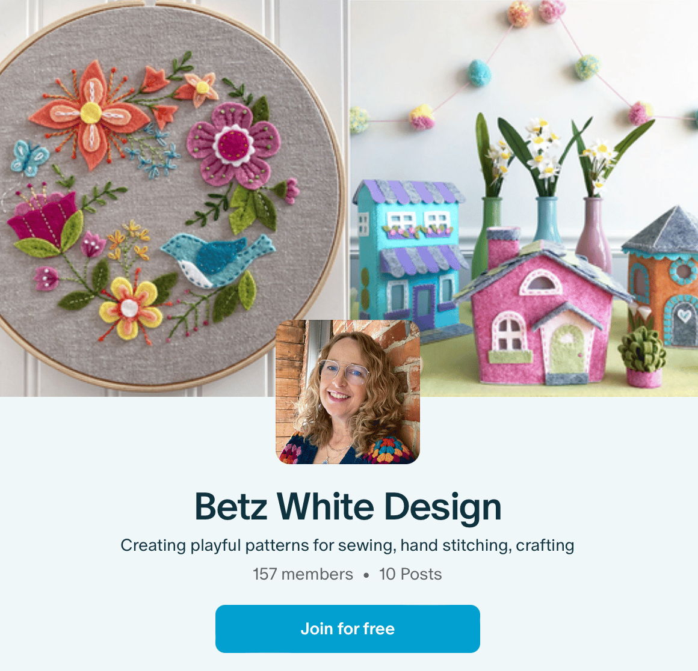View the 157 members list

(303, 574)
